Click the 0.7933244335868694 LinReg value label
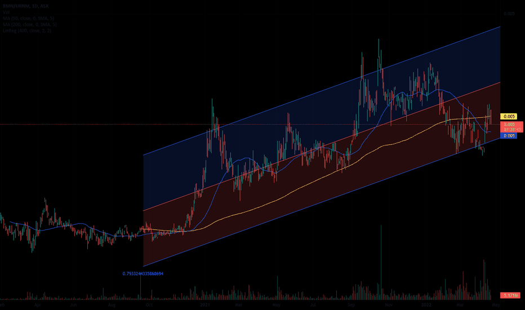This screenshot has width=525, height=310. pos(143,274)
